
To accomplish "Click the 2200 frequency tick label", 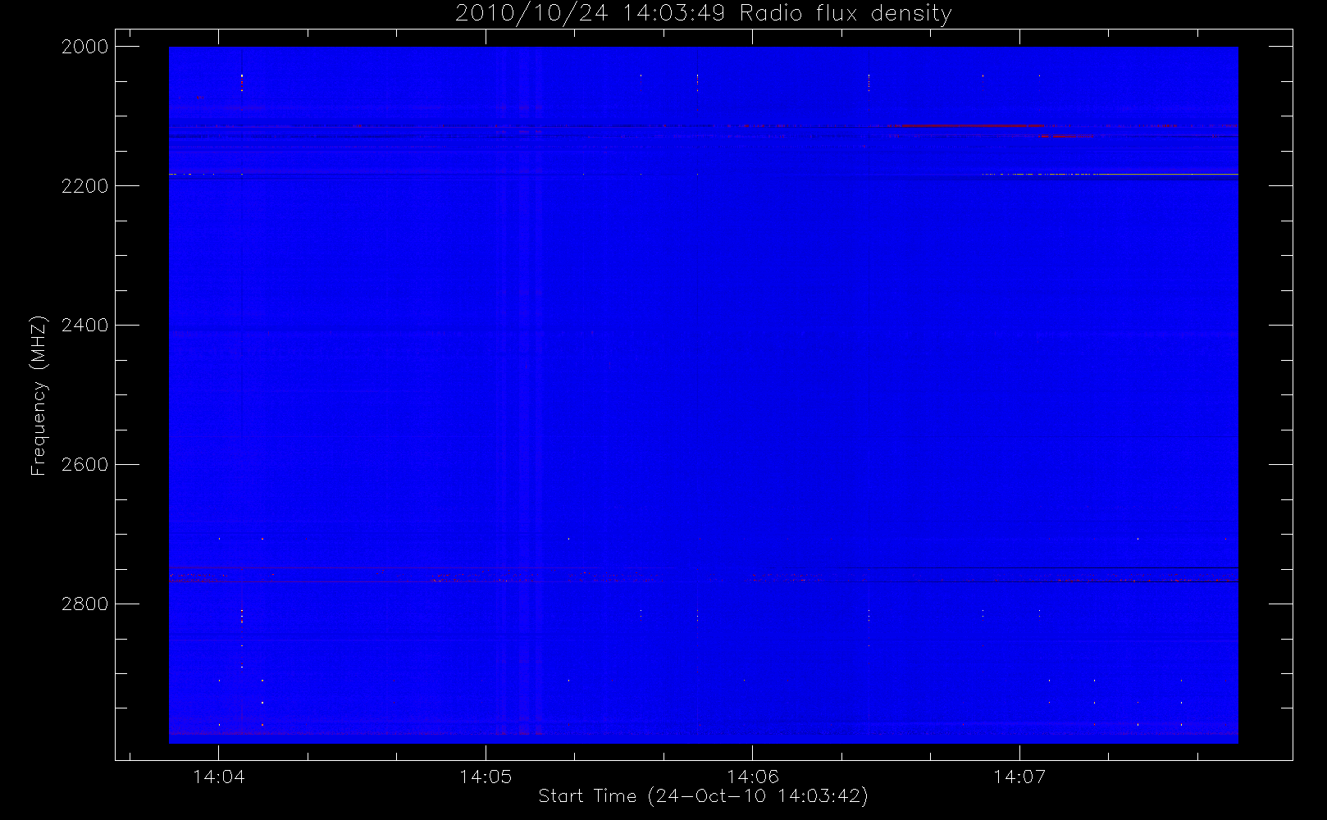I will pyautogui.click(x=85, y=186).
